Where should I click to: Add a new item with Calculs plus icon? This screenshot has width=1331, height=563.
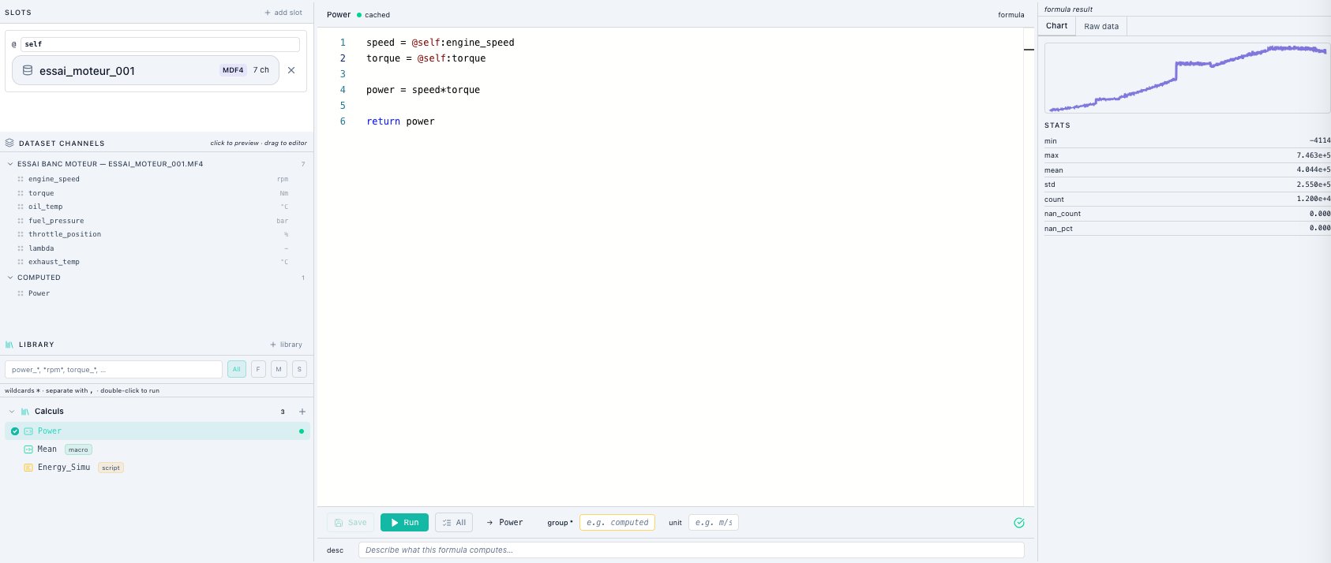pos(302,412)
